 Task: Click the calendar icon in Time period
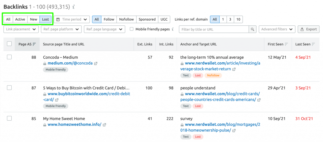click(x=58, y=19)
